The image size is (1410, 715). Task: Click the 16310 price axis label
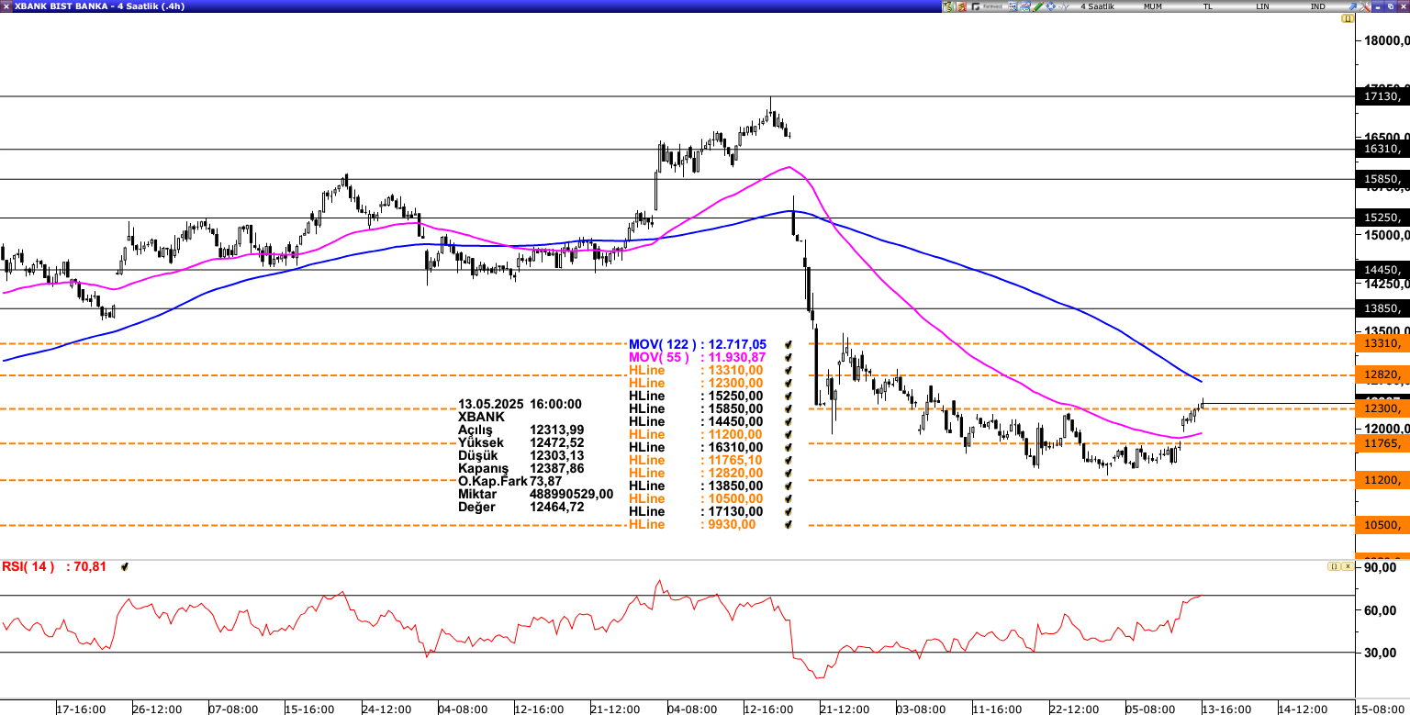(1382, 149)
